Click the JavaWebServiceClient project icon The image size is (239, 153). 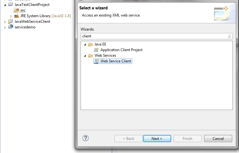pyautogui.click(x=11, y=22)
